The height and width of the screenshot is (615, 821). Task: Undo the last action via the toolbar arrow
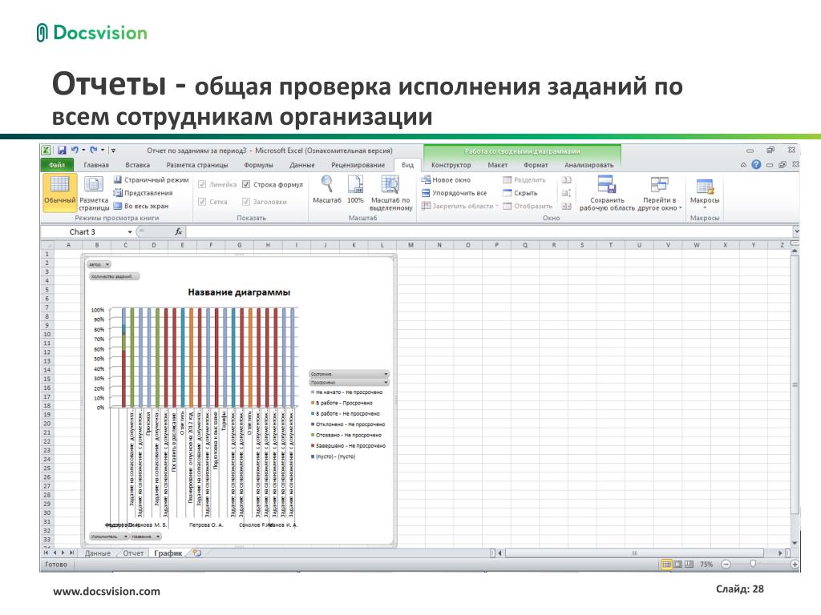(75, 150)
